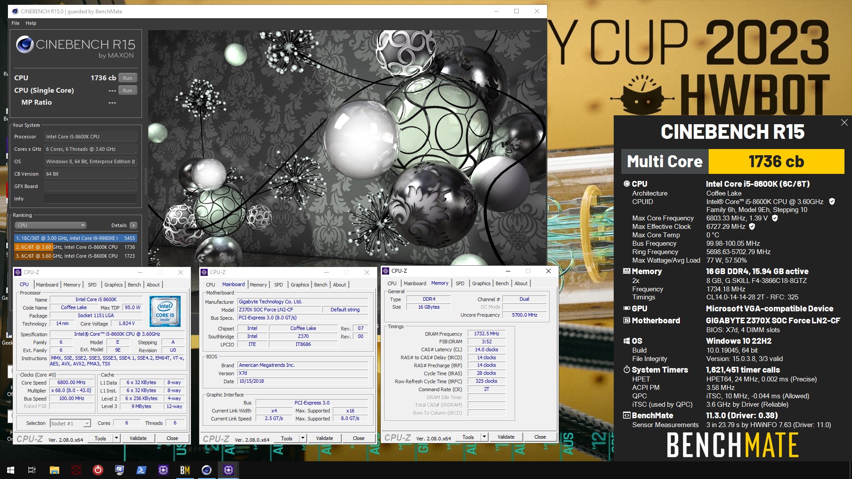Select the 1723 score ranking entry
This screenshot has height=479, width=852.
(75, 256)
